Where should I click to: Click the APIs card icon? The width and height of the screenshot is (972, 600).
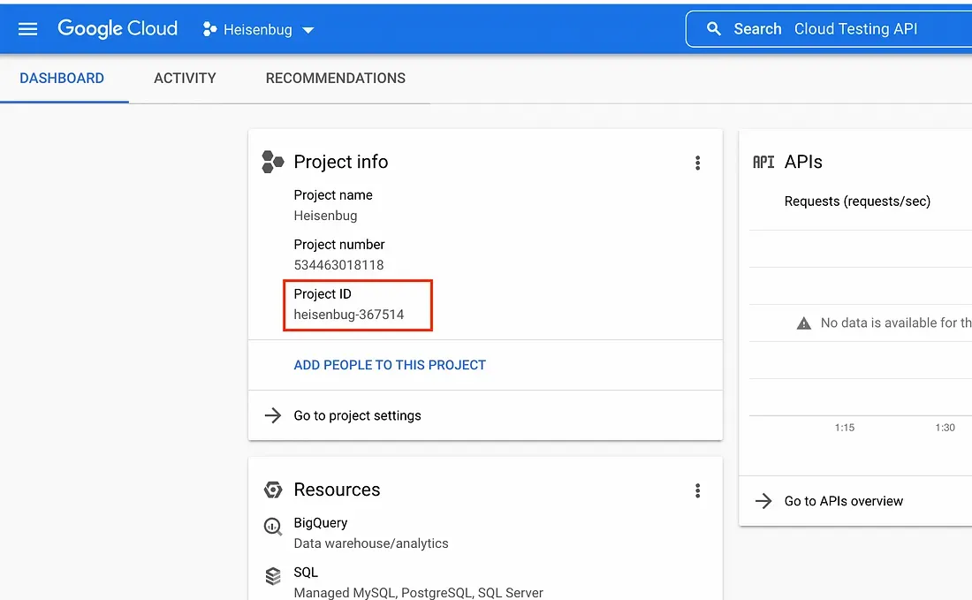click(x=763, y=163)
